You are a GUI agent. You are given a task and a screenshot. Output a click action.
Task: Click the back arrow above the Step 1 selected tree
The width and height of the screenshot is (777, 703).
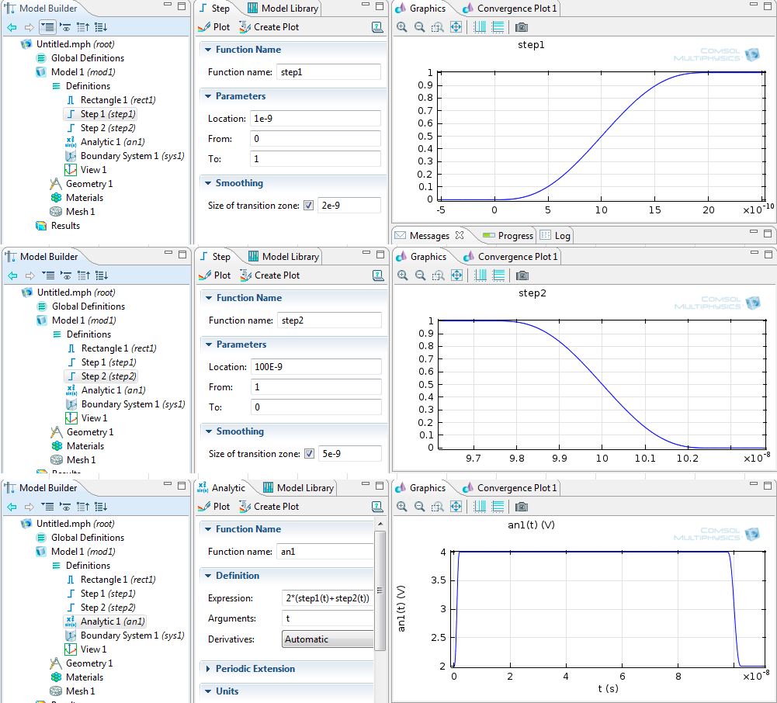click(12, 27)
